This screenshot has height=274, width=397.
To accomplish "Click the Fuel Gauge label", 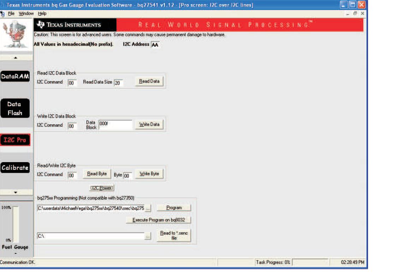I will (15, 247).
